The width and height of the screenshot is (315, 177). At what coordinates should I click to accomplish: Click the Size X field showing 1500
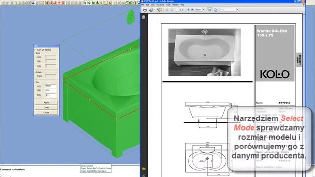(x=51, y=86)
